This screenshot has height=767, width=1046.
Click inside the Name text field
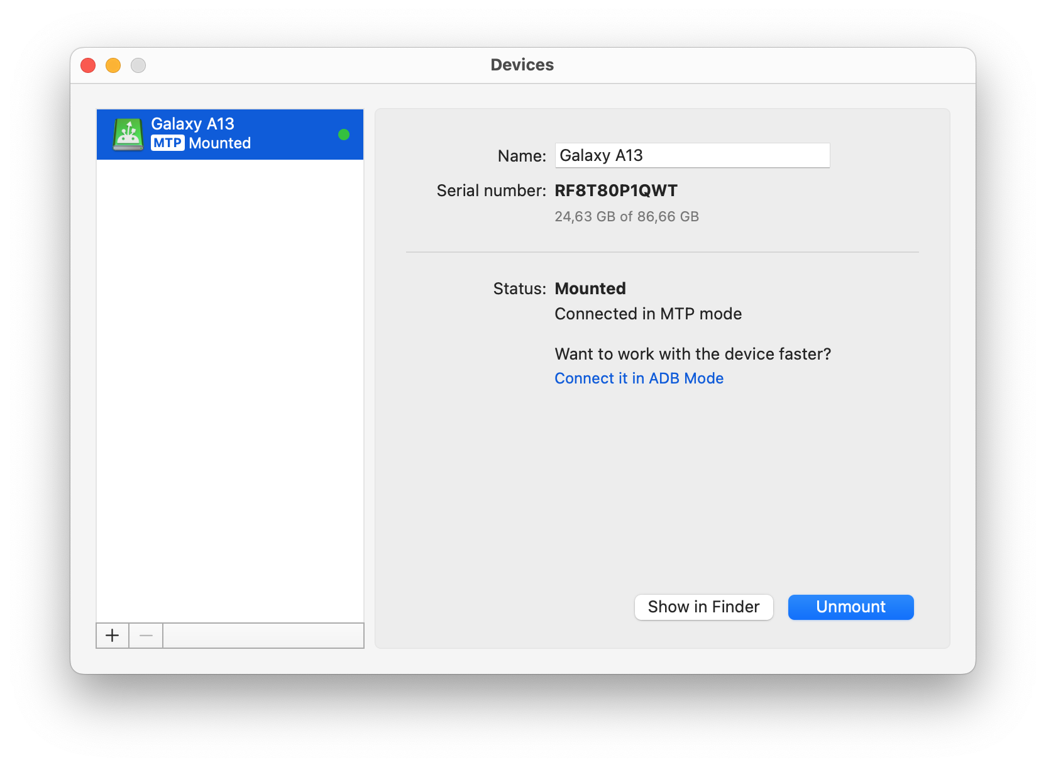point(691,155)
